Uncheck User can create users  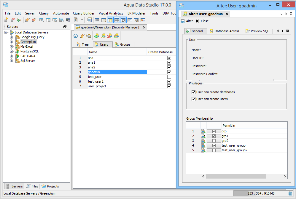click(193, 99)
